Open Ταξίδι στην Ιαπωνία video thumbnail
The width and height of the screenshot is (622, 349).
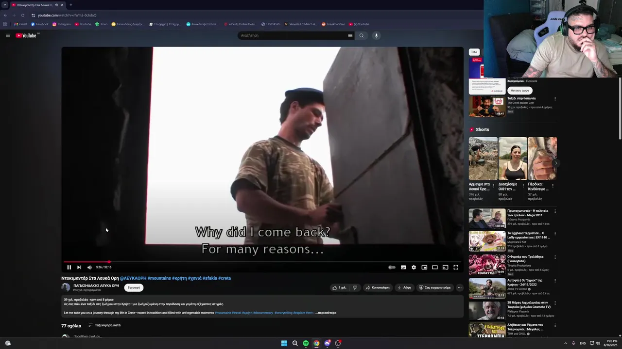coord(487,107)
